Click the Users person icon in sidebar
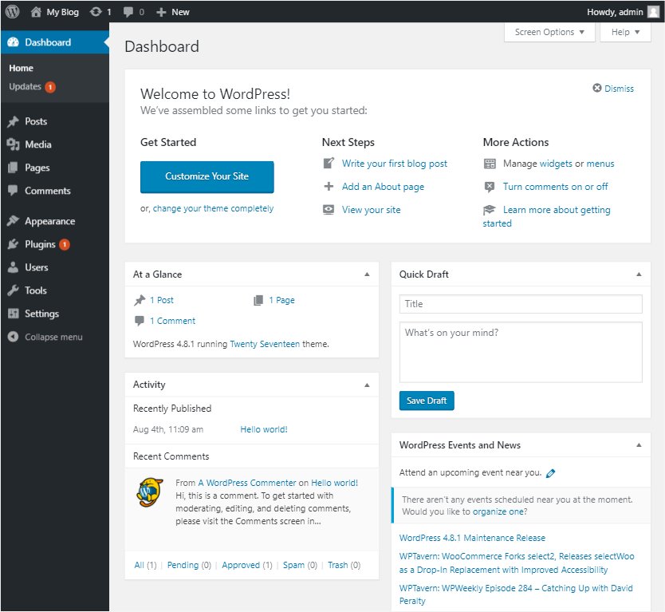Image resolution: width=665 pixels, height=612 pixels. tap(13, 267)
